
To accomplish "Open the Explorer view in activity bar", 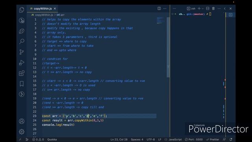I will tap(22, 10).
